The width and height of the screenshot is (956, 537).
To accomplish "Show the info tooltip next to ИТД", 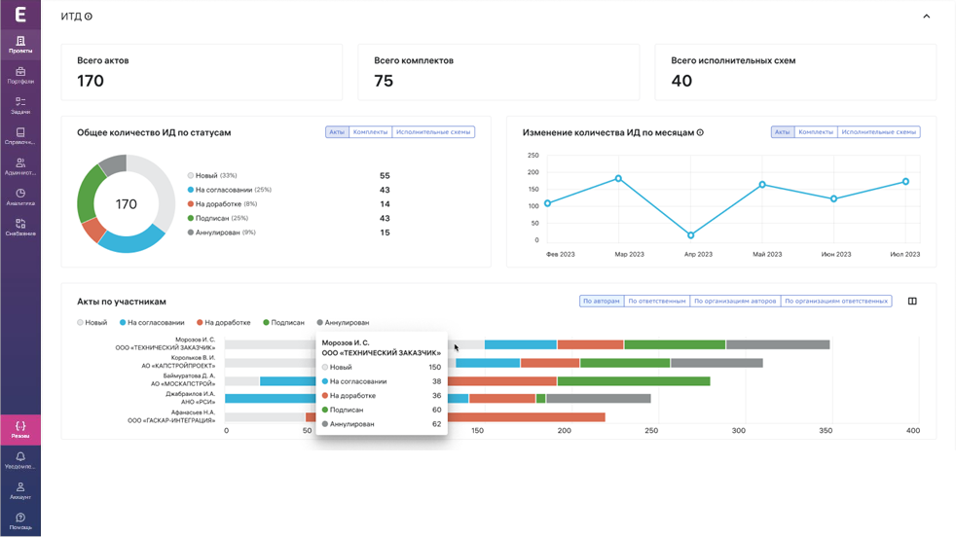I will [89, 17].
